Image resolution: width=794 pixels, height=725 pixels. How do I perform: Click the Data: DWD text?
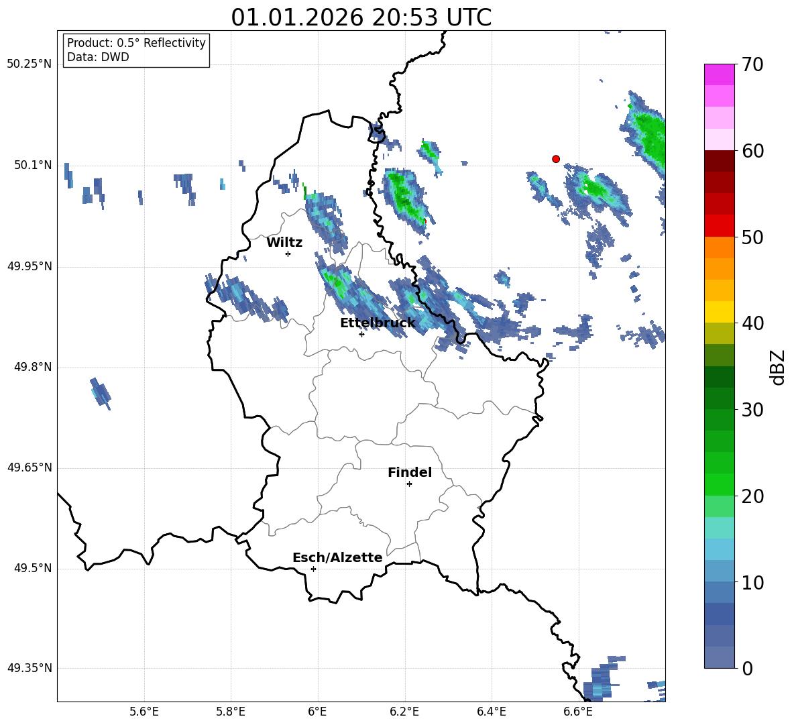(x=98, y=57)
